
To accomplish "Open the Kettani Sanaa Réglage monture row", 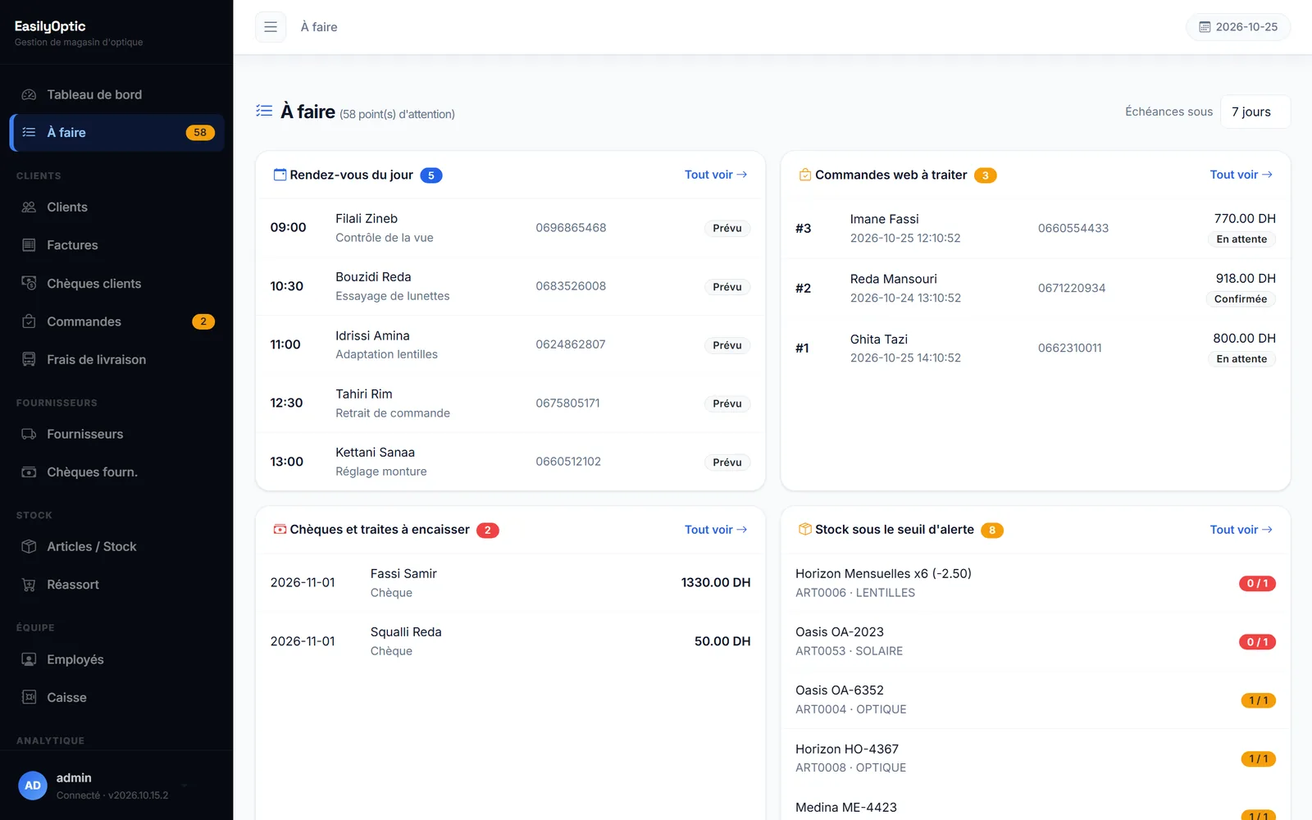I will click(510, 462).
